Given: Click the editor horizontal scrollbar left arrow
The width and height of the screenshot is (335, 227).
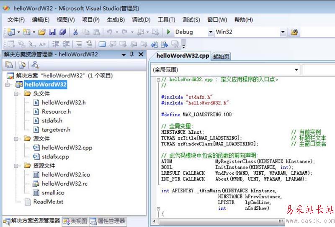Looking at the screenshot, I should (154, 221).
